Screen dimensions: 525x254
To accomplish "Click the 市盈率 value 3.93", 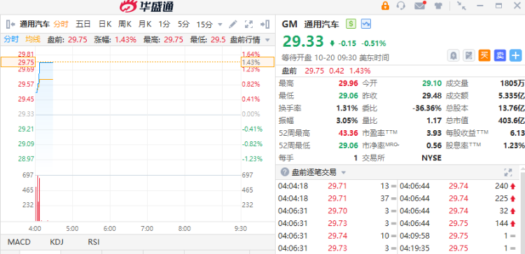I will coord(434,133).
